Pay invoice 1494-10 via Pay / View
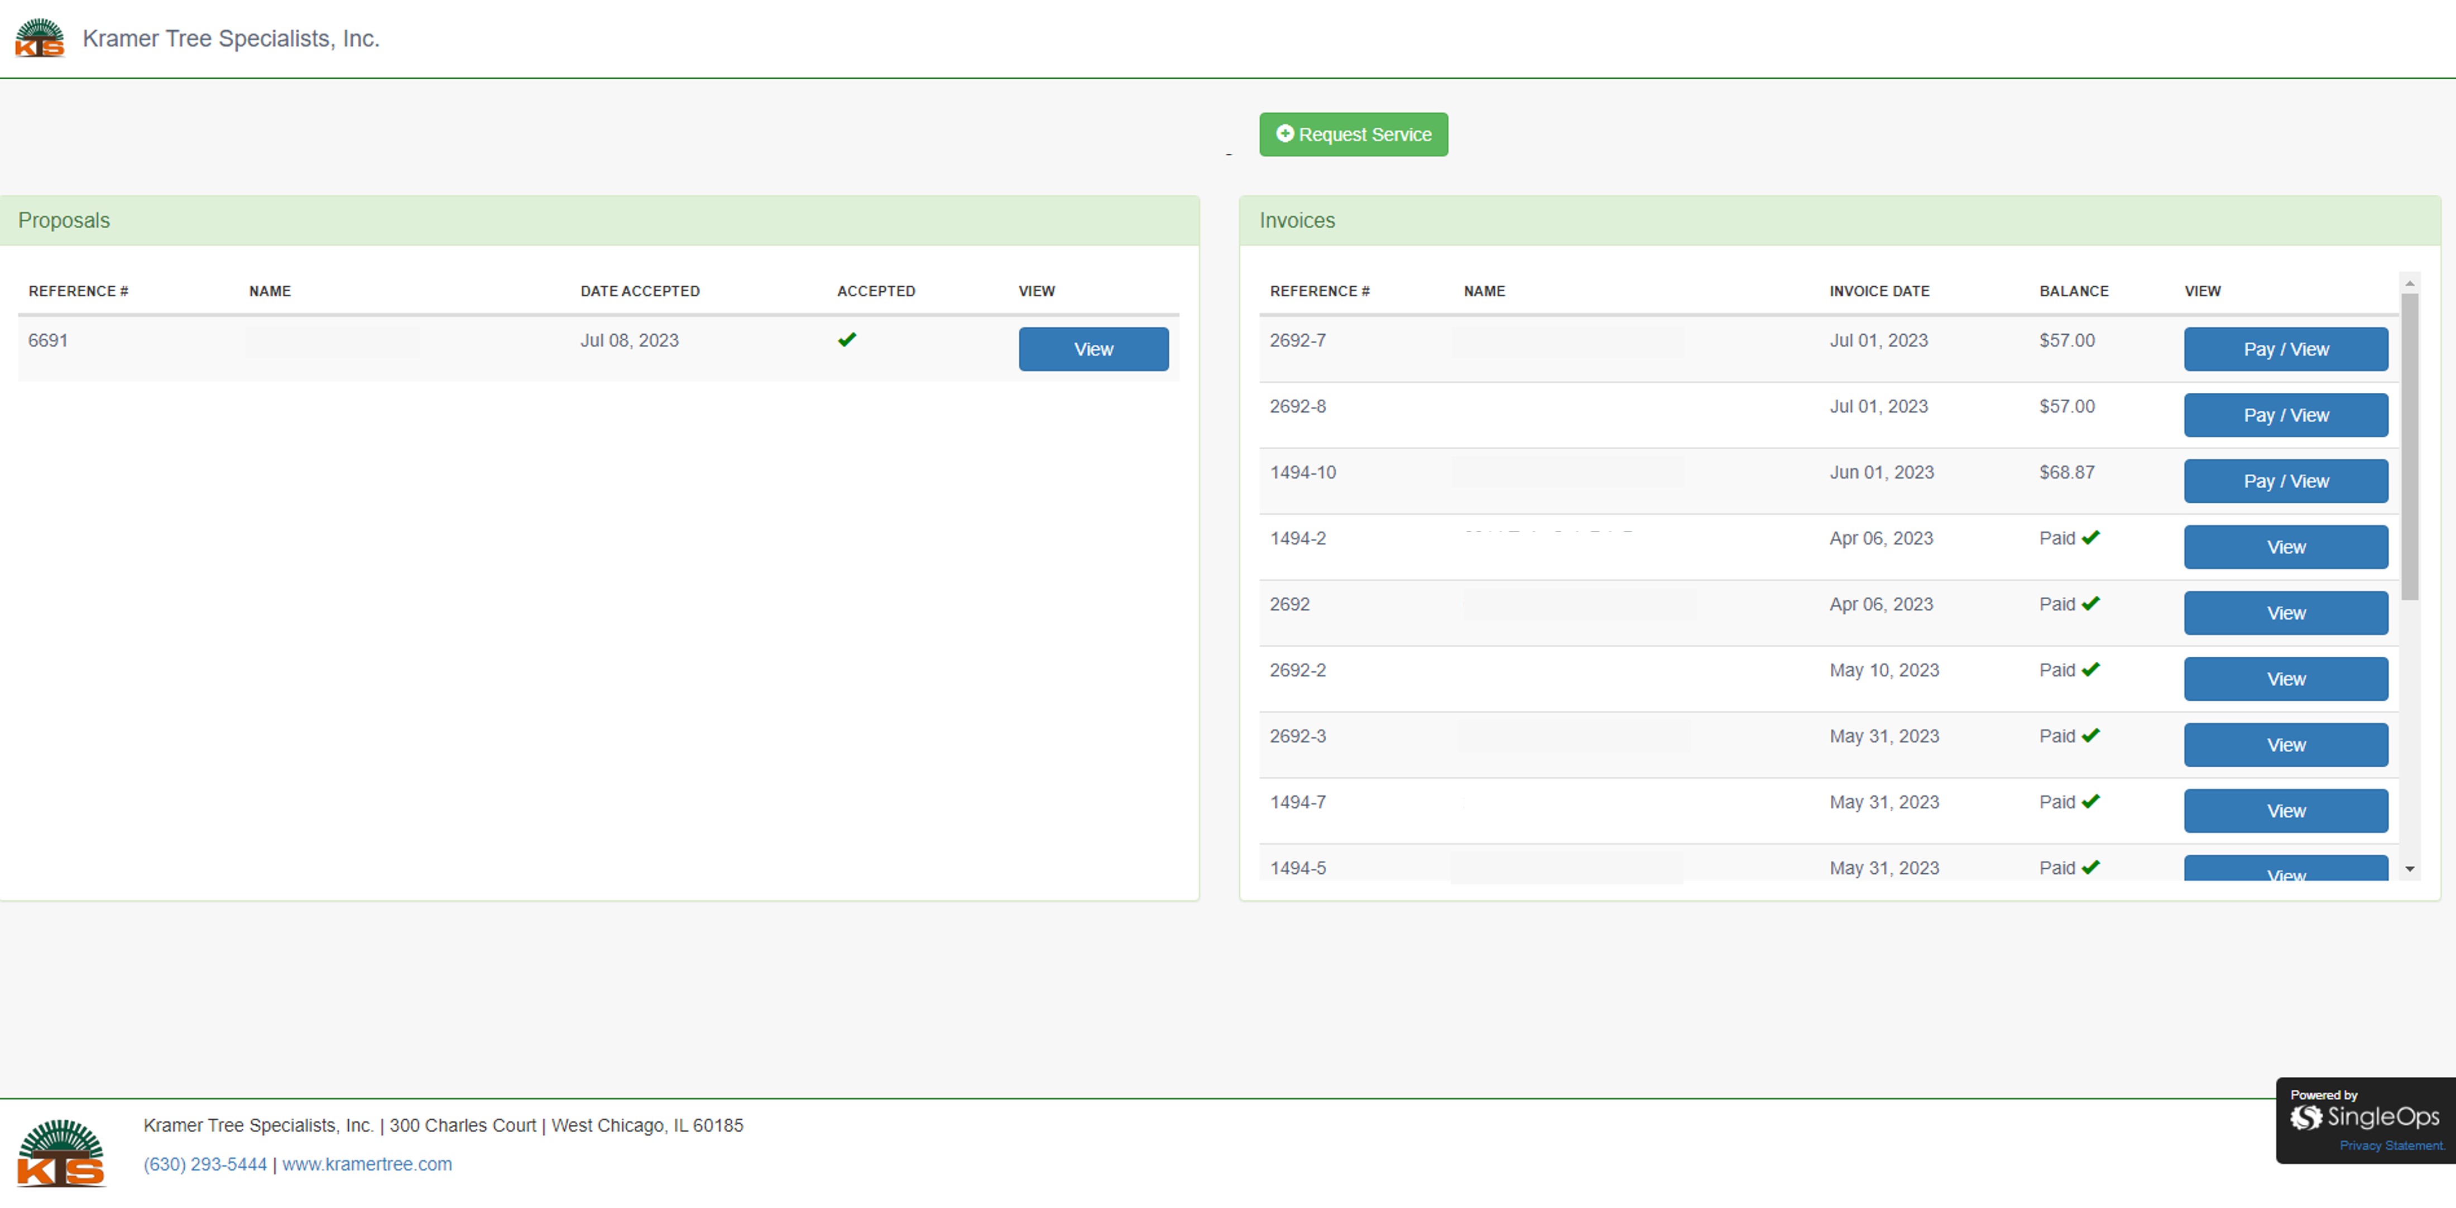The height and width of the screenshot is (1208, 2456). tap(2285, 481)
